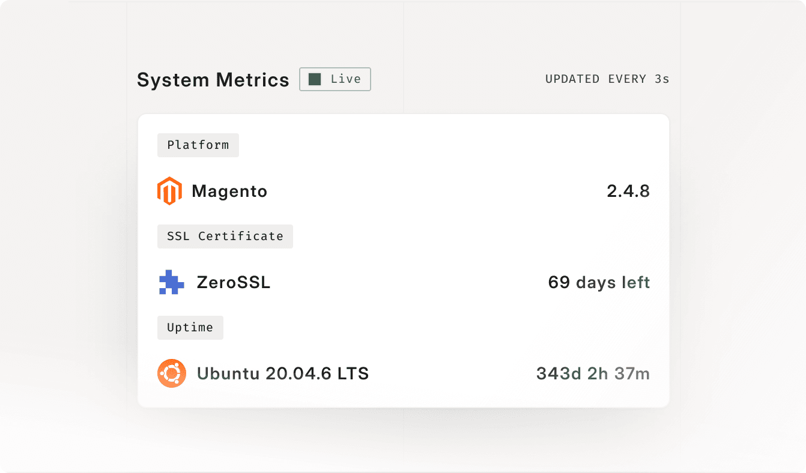Screen dimensions: 806x473
Task: Click the ZeroSSL logo icon
Action: (171, 282)
